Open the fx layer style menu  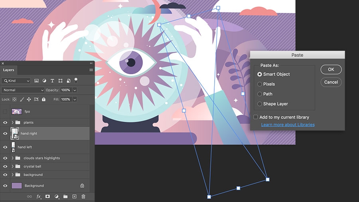(x=39, y=196)
